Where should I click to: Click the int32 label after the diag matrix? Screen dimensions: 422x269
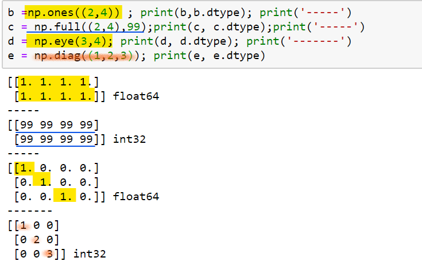tap(90, 254)
